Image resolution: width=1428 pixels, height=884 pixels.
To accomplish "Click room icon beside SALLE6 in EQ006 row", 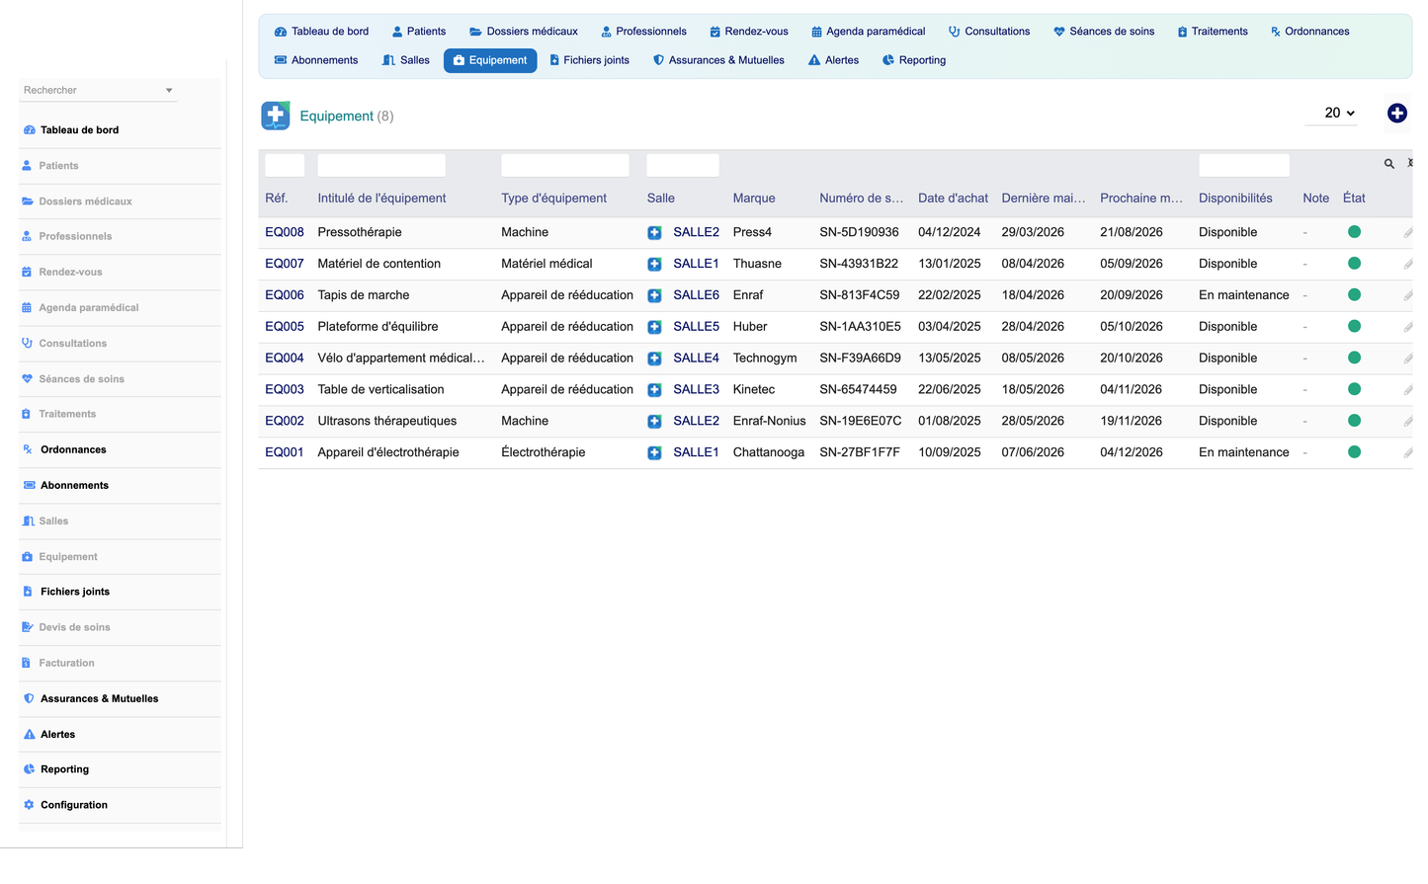I will coord(654,295).
